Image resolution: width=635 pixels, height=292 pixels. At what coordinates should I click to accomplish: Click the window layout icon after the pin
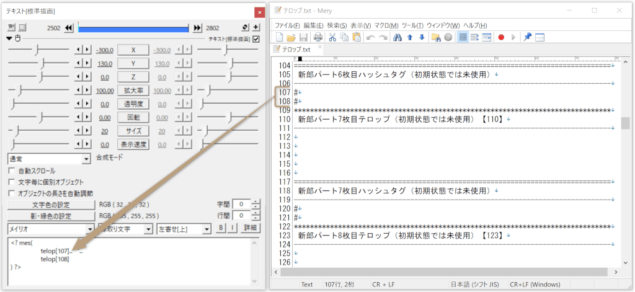point(540,37)
